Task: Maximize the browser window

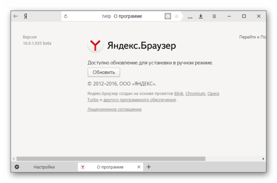Action: click(244, 16)
